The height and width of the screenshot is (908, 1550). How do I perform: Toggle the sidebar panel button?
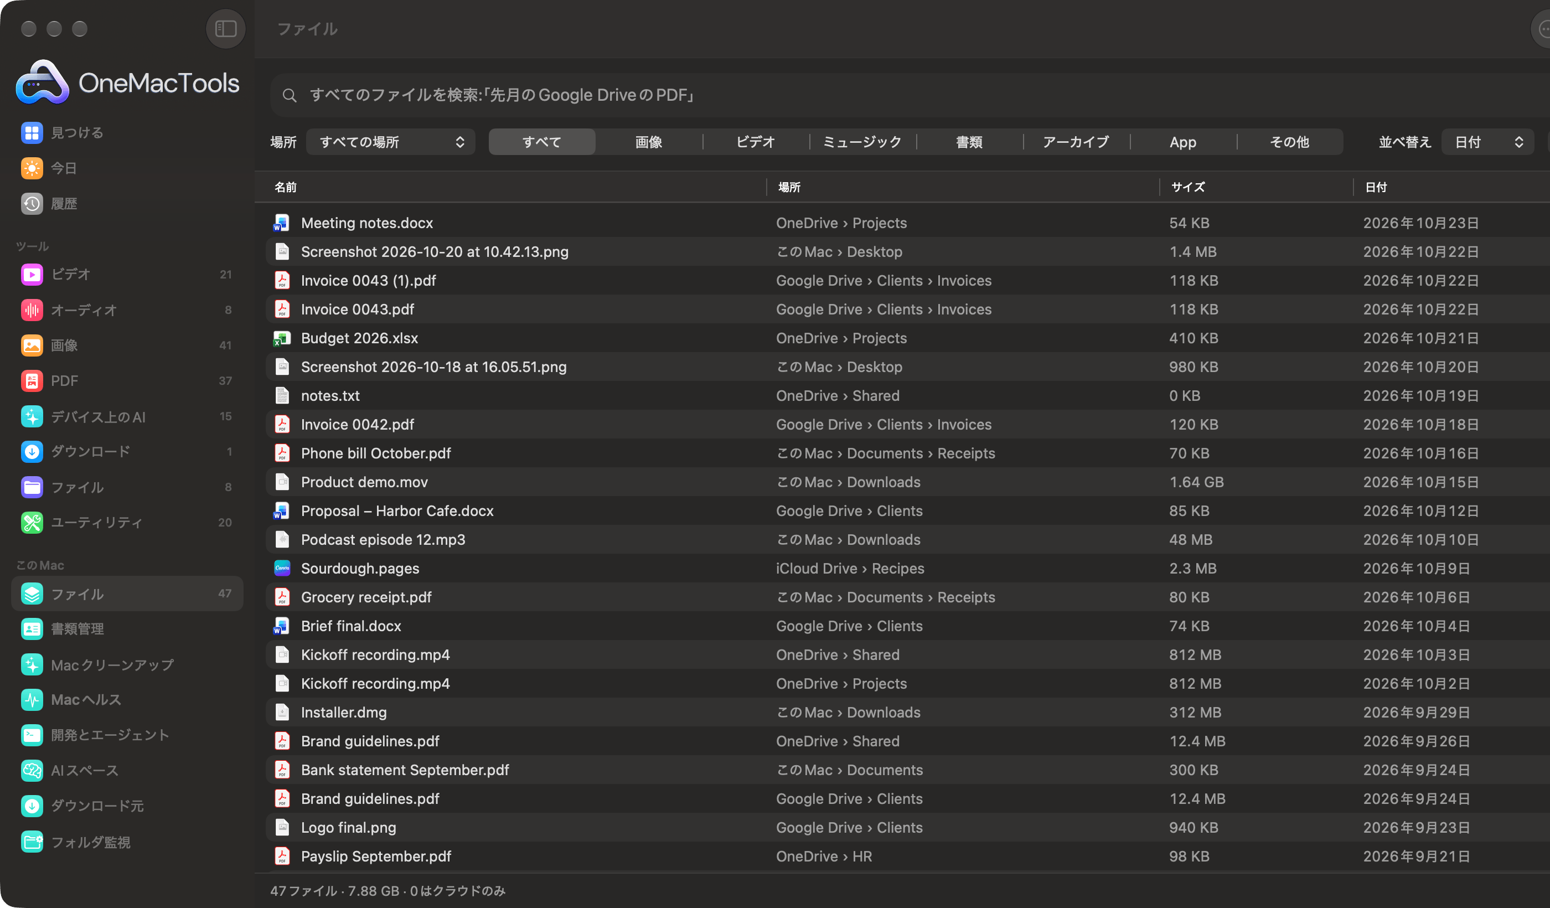tap(225, 28)
